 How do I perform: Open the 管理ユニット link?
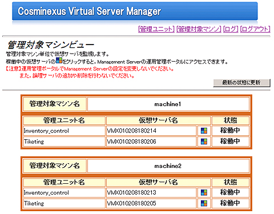[x=156, y=29]
